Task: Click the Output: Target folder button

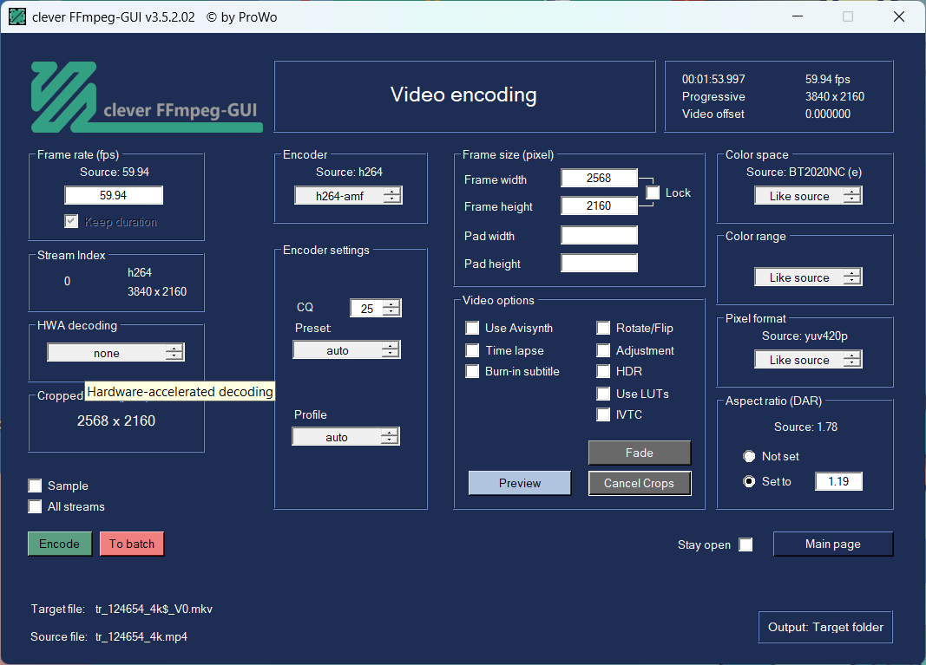Action: (825, 627)
